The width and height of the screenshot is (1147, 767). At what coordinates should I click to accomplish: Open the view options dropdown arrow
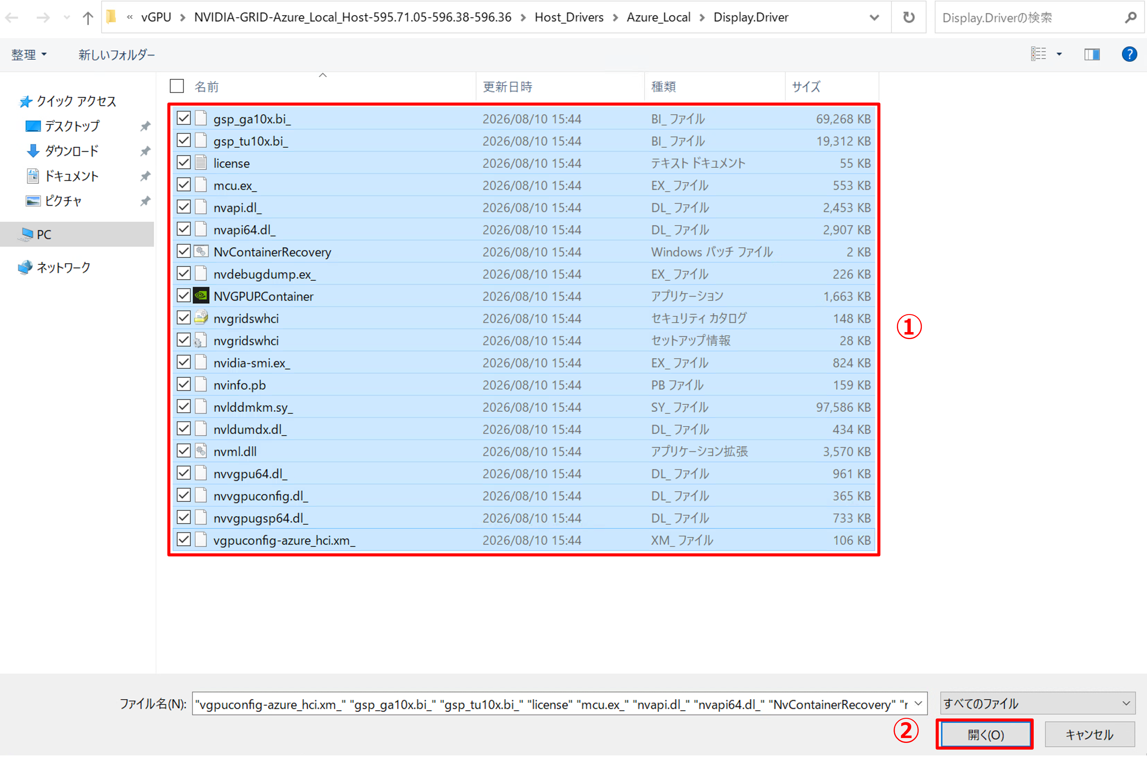point(1059,54)
